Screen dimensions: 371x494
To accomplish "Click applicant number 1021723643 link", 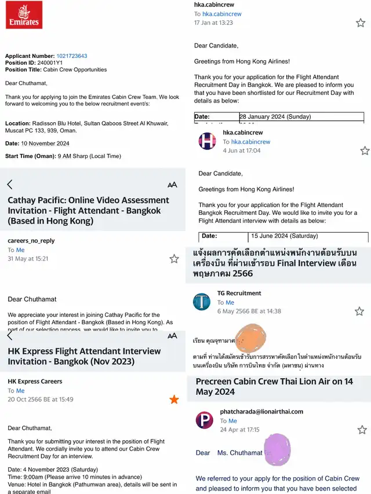I will (x=72, y=56).
